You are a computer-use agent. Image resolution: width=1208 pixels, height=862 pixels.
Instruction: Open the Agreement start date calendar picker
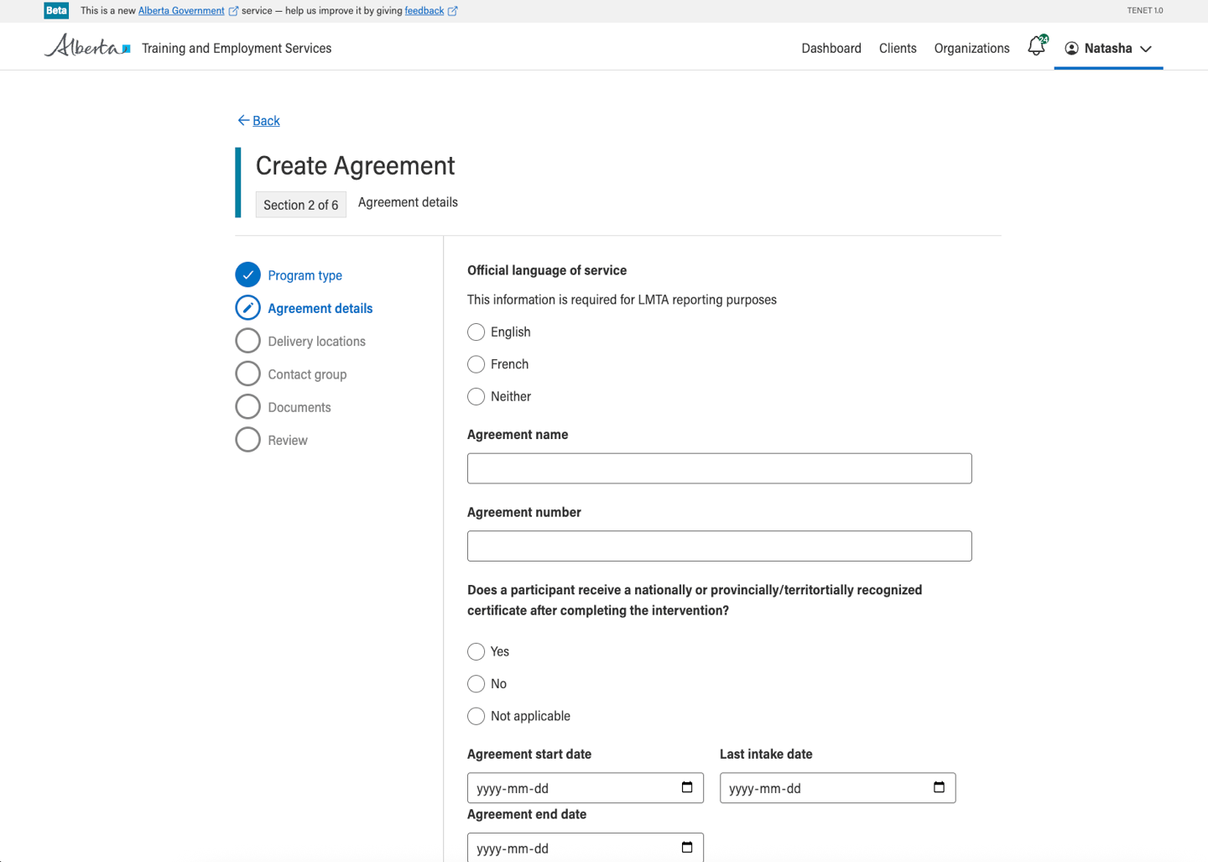coord(687,787)
